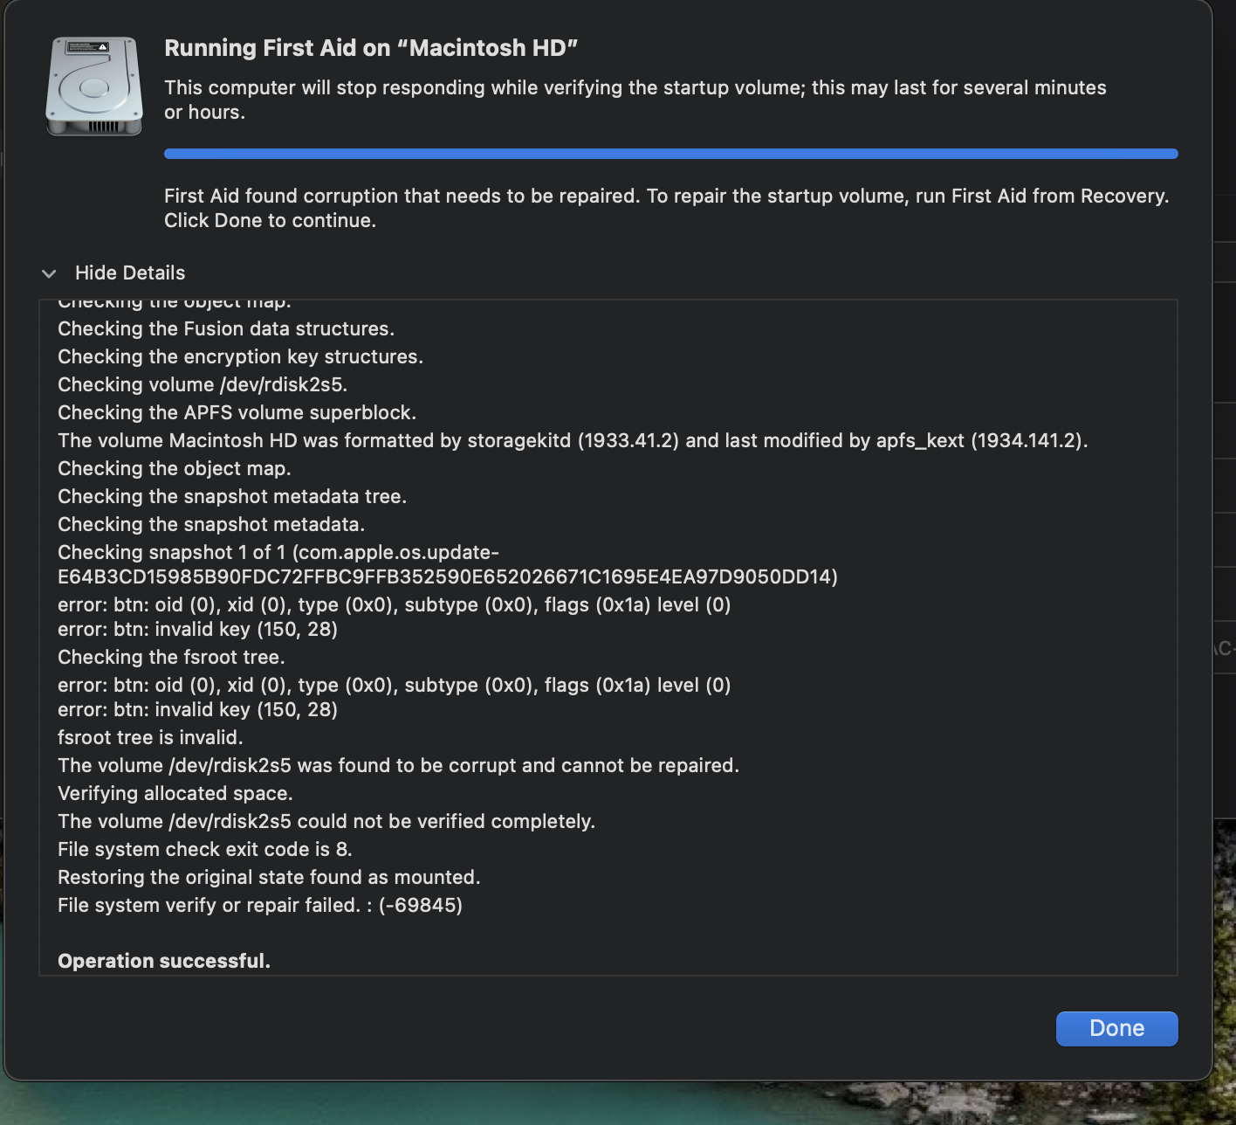Select the line "Checking the APFS volume superblock."

tap(237, 412)
